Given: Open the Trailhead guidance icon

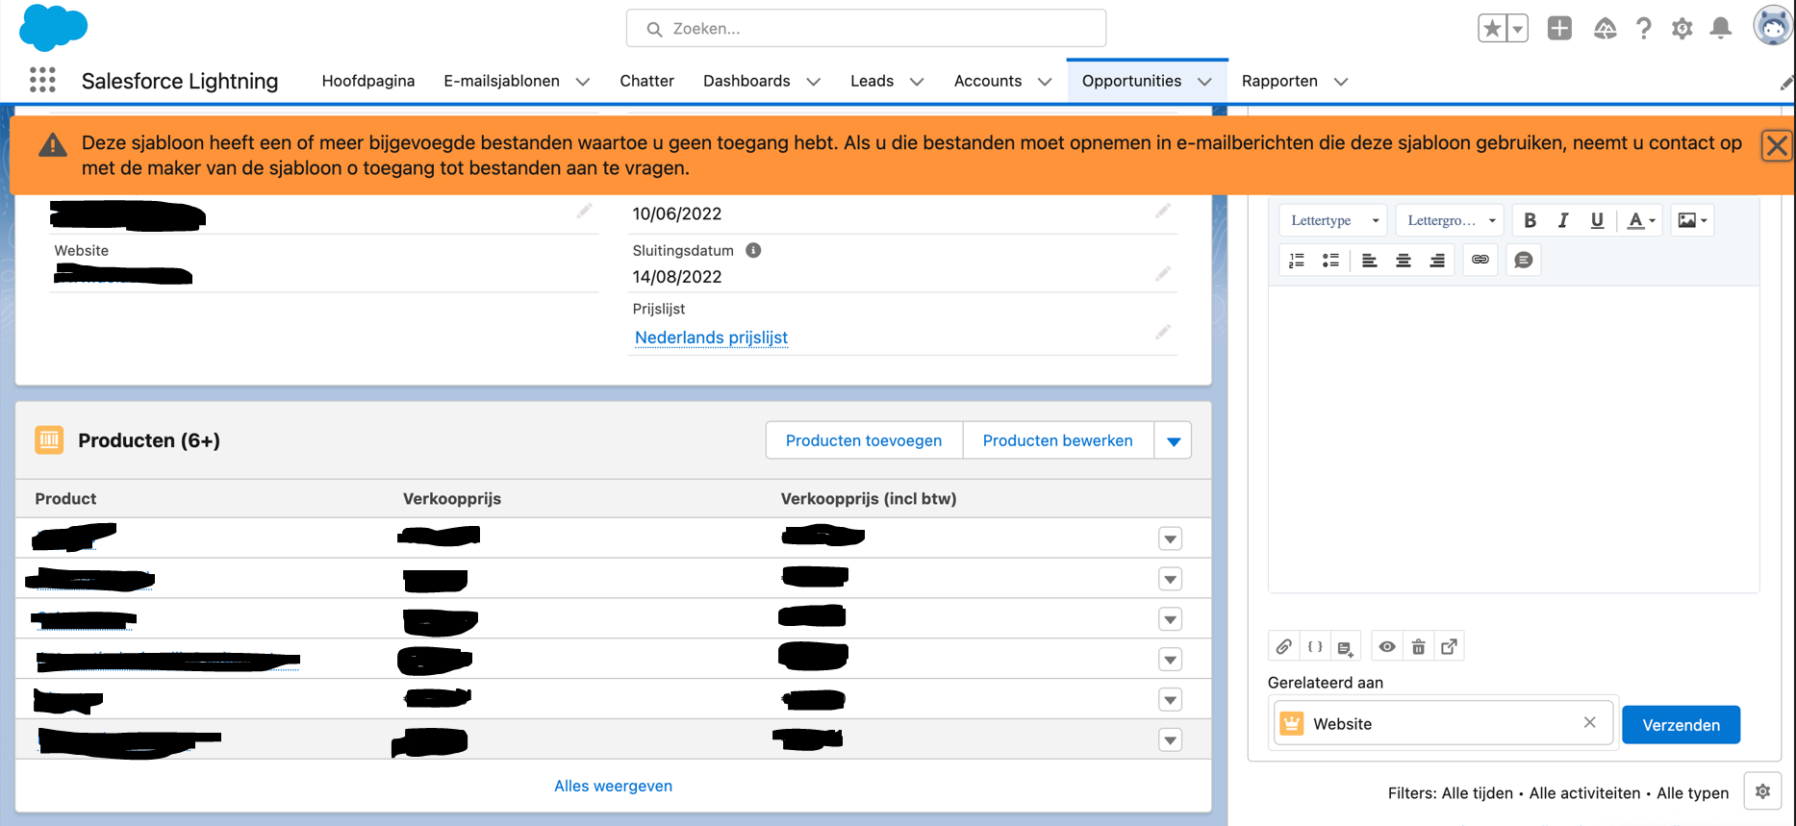Looking at the screenshot, I should [x=1605, y=29].
